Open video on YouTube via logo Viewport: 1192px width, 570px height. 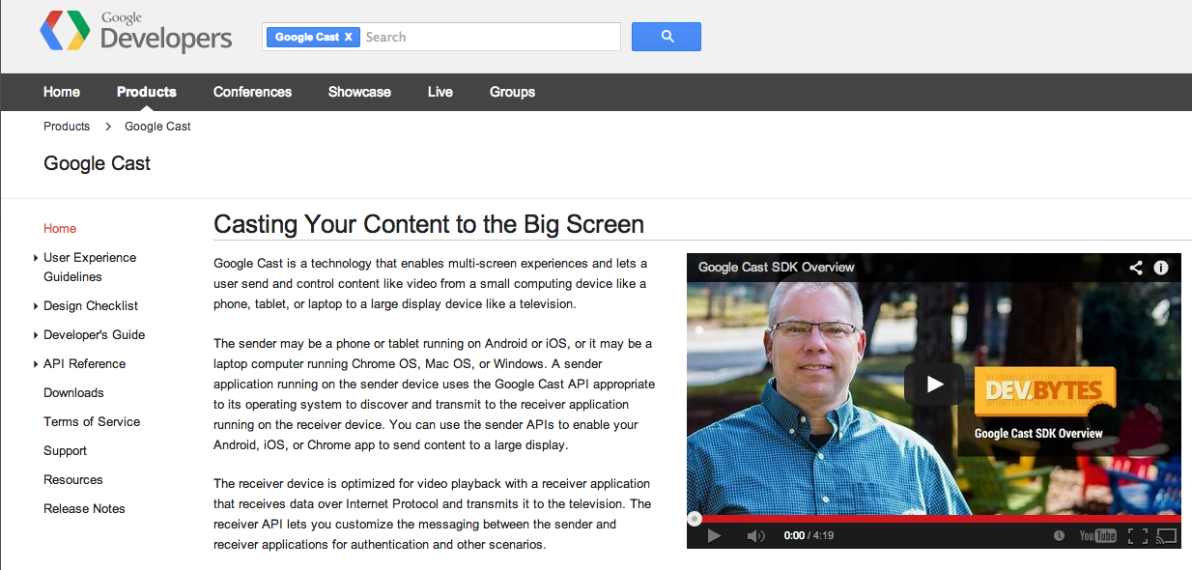(x=1098, y=535)
